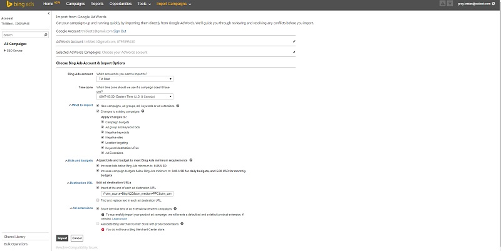Click the Cancel button
501x251 pixels.
[77, 238]
